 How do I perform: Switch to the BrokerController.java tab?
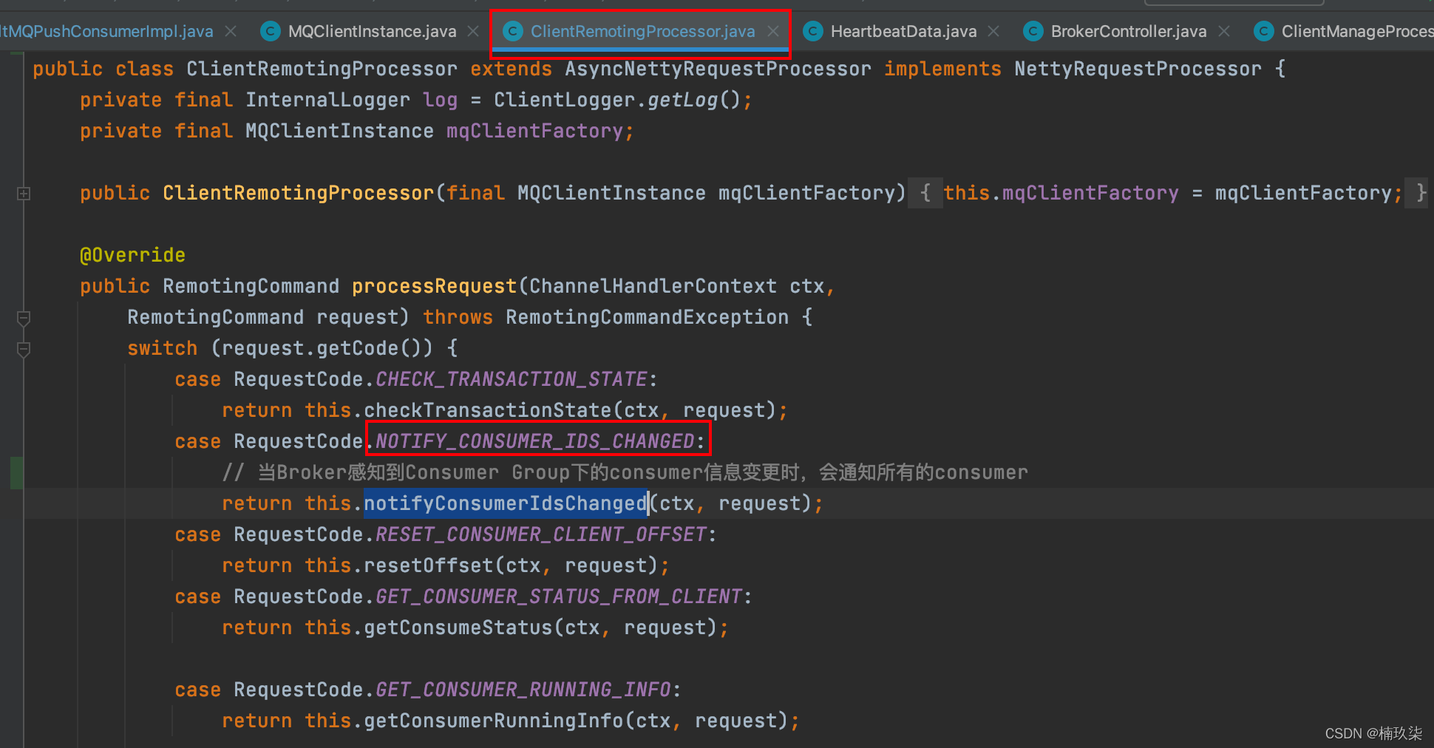click(1128, 31)
